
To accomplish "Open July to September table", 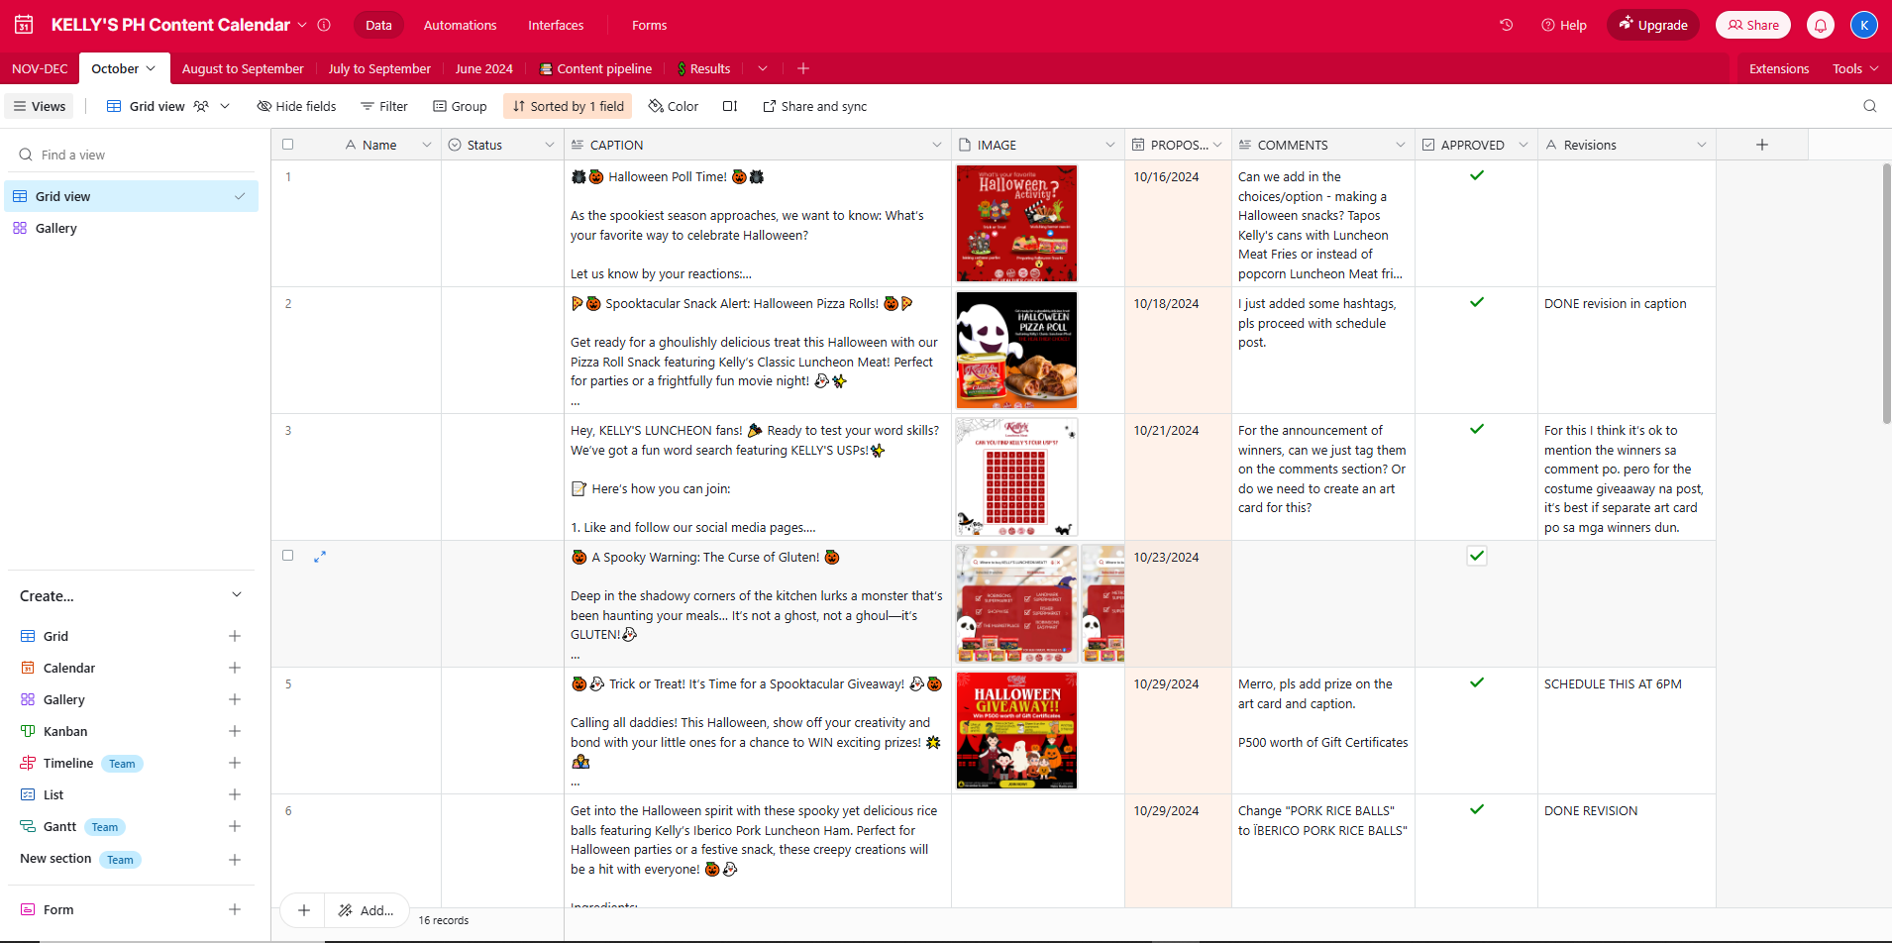I will pyautogui.click(x=379, y=68).
